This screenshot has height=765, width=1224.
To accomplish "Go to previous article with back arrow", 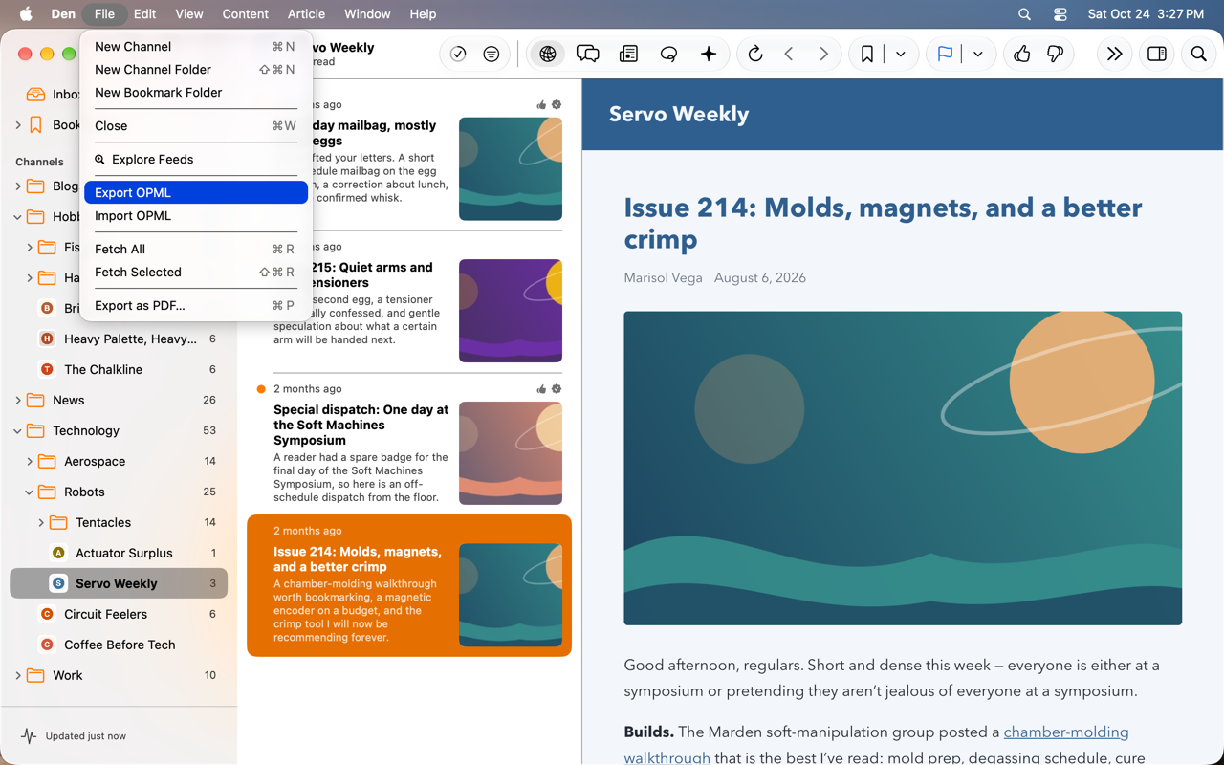I will point(789,55).
